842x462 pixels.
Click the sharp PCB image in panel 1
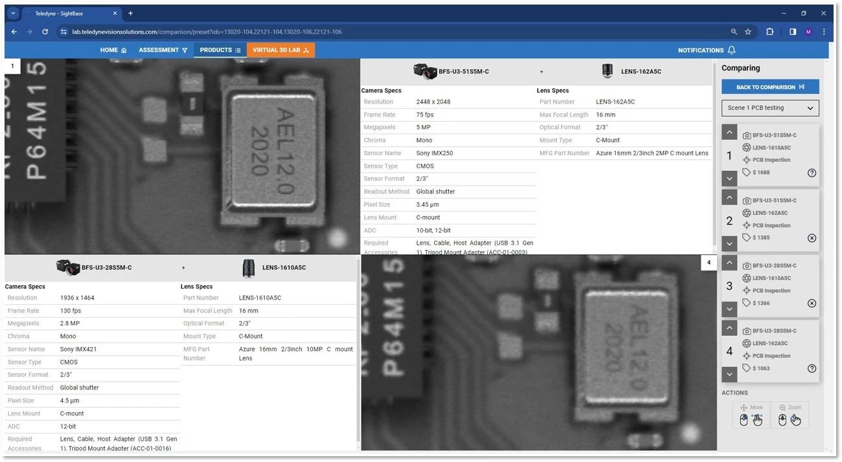[x=182, y=157]
